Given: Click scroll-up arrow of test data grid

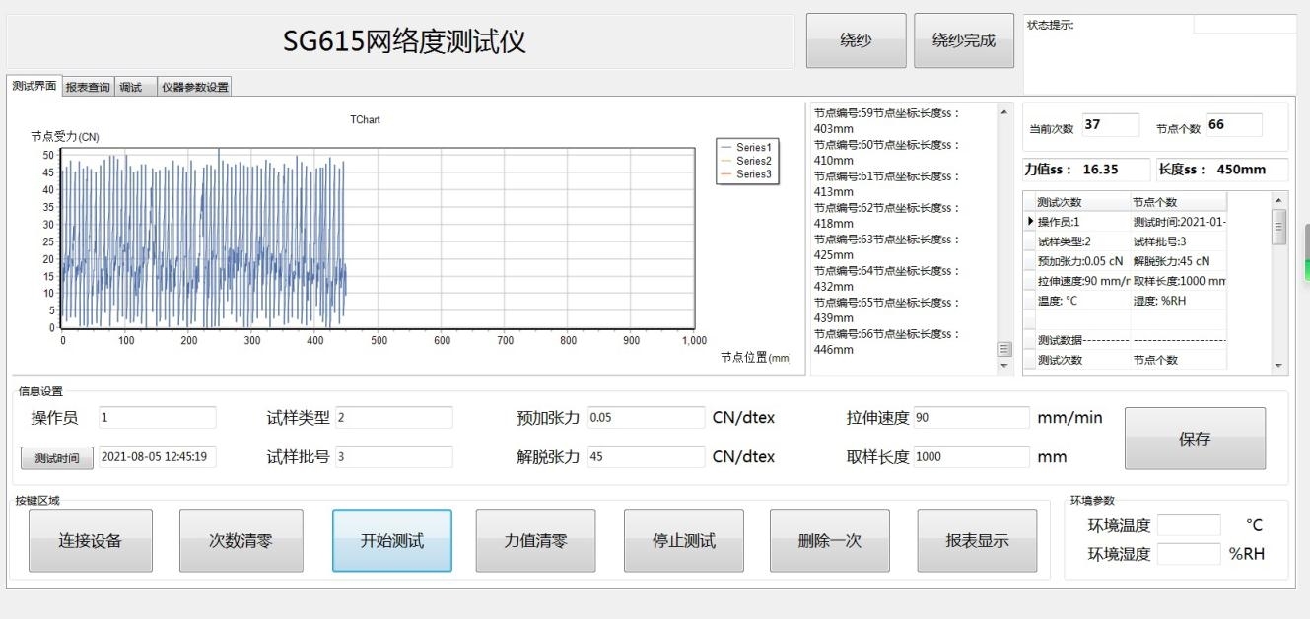Looking at the screenshot, I should point(1279,200).
